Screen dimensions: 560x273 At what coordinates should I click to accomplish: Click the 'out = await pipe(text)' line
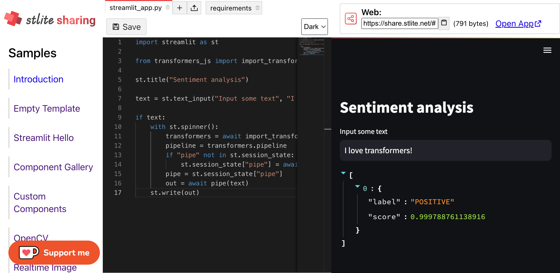207,183
